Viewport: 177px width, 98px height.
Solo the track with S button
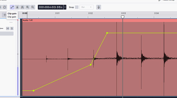tap(12, 29)
